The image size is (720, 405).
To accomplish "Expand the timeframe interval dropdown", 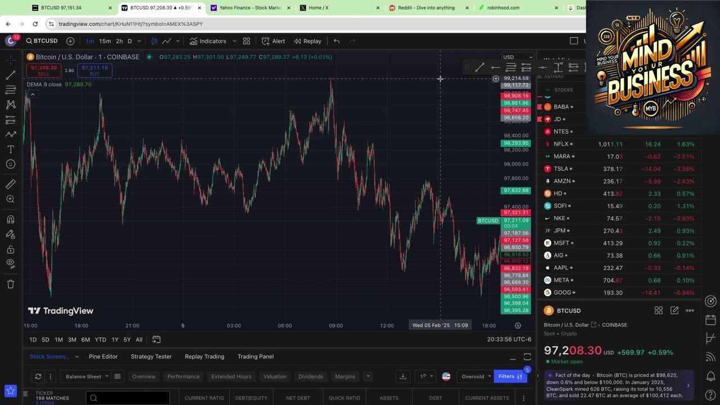I will 139,41.
